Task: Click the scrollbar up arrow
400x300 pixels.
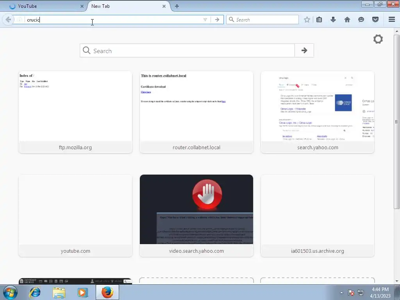Action: (396, 31)
